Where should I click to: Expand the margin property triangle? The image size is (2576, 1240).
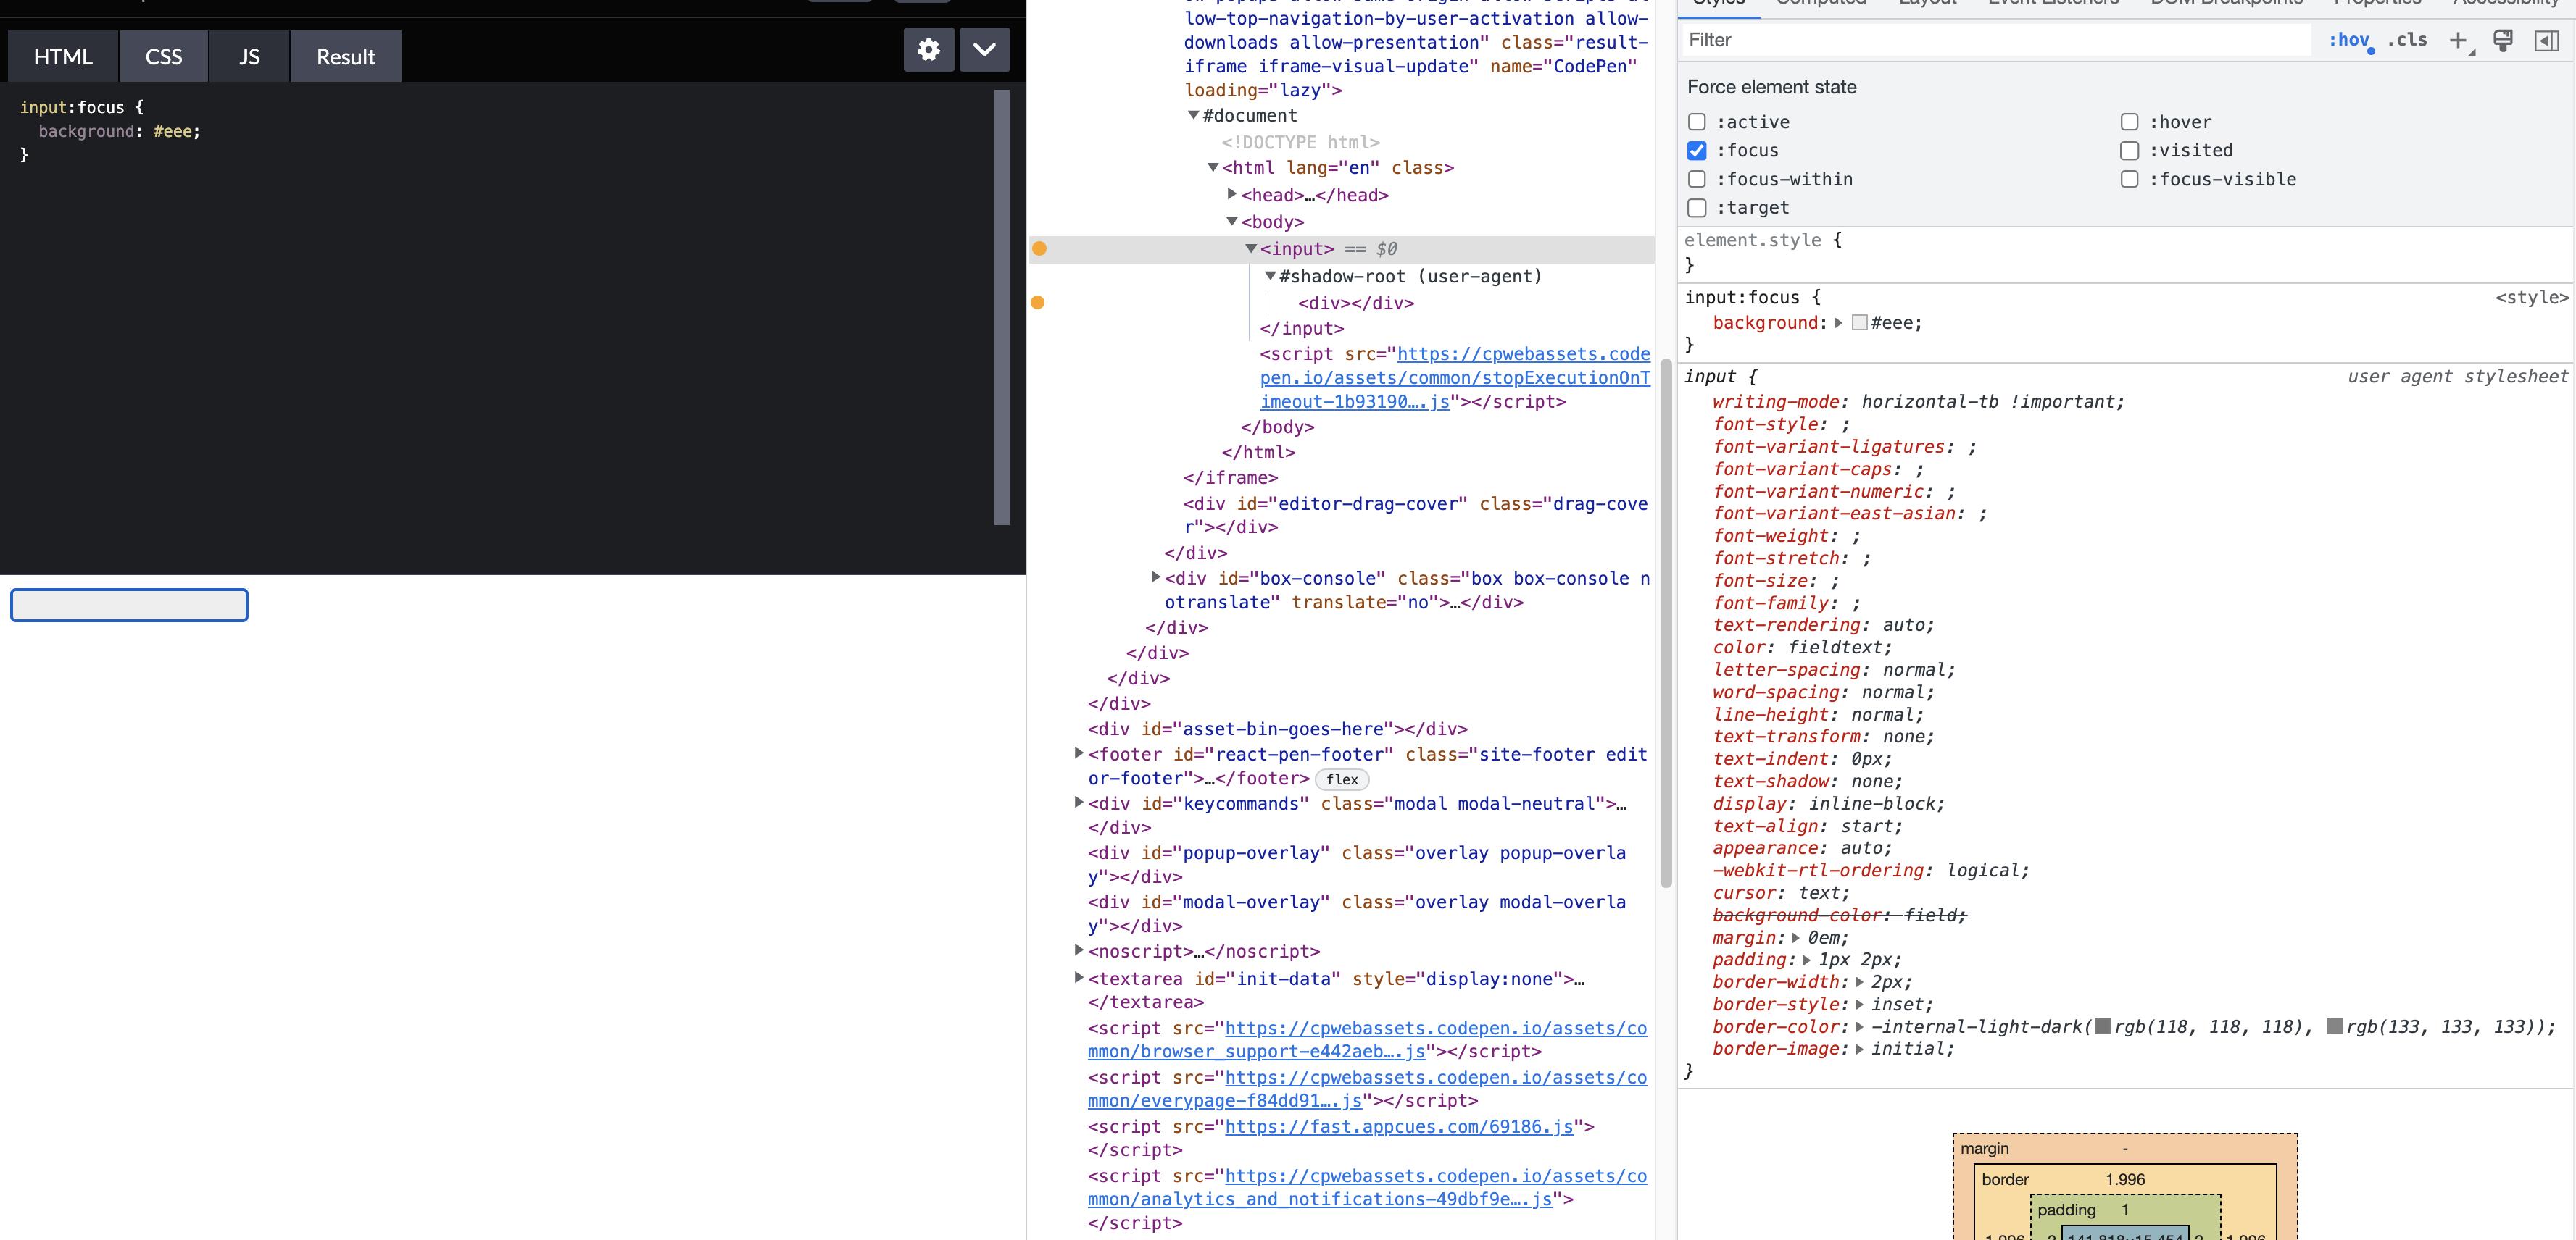tap(1796, 937)
